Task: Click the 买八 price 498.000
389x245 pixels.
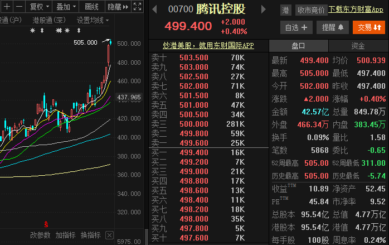Action: [x=194, y=219]
